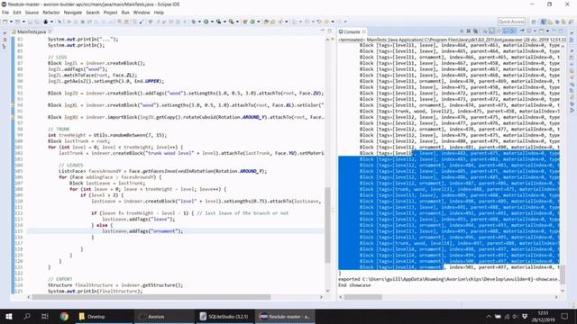Viewport: 577px width, 324px height.
Task: Maximize the Console view panel
Action: [x=561, y=31]
